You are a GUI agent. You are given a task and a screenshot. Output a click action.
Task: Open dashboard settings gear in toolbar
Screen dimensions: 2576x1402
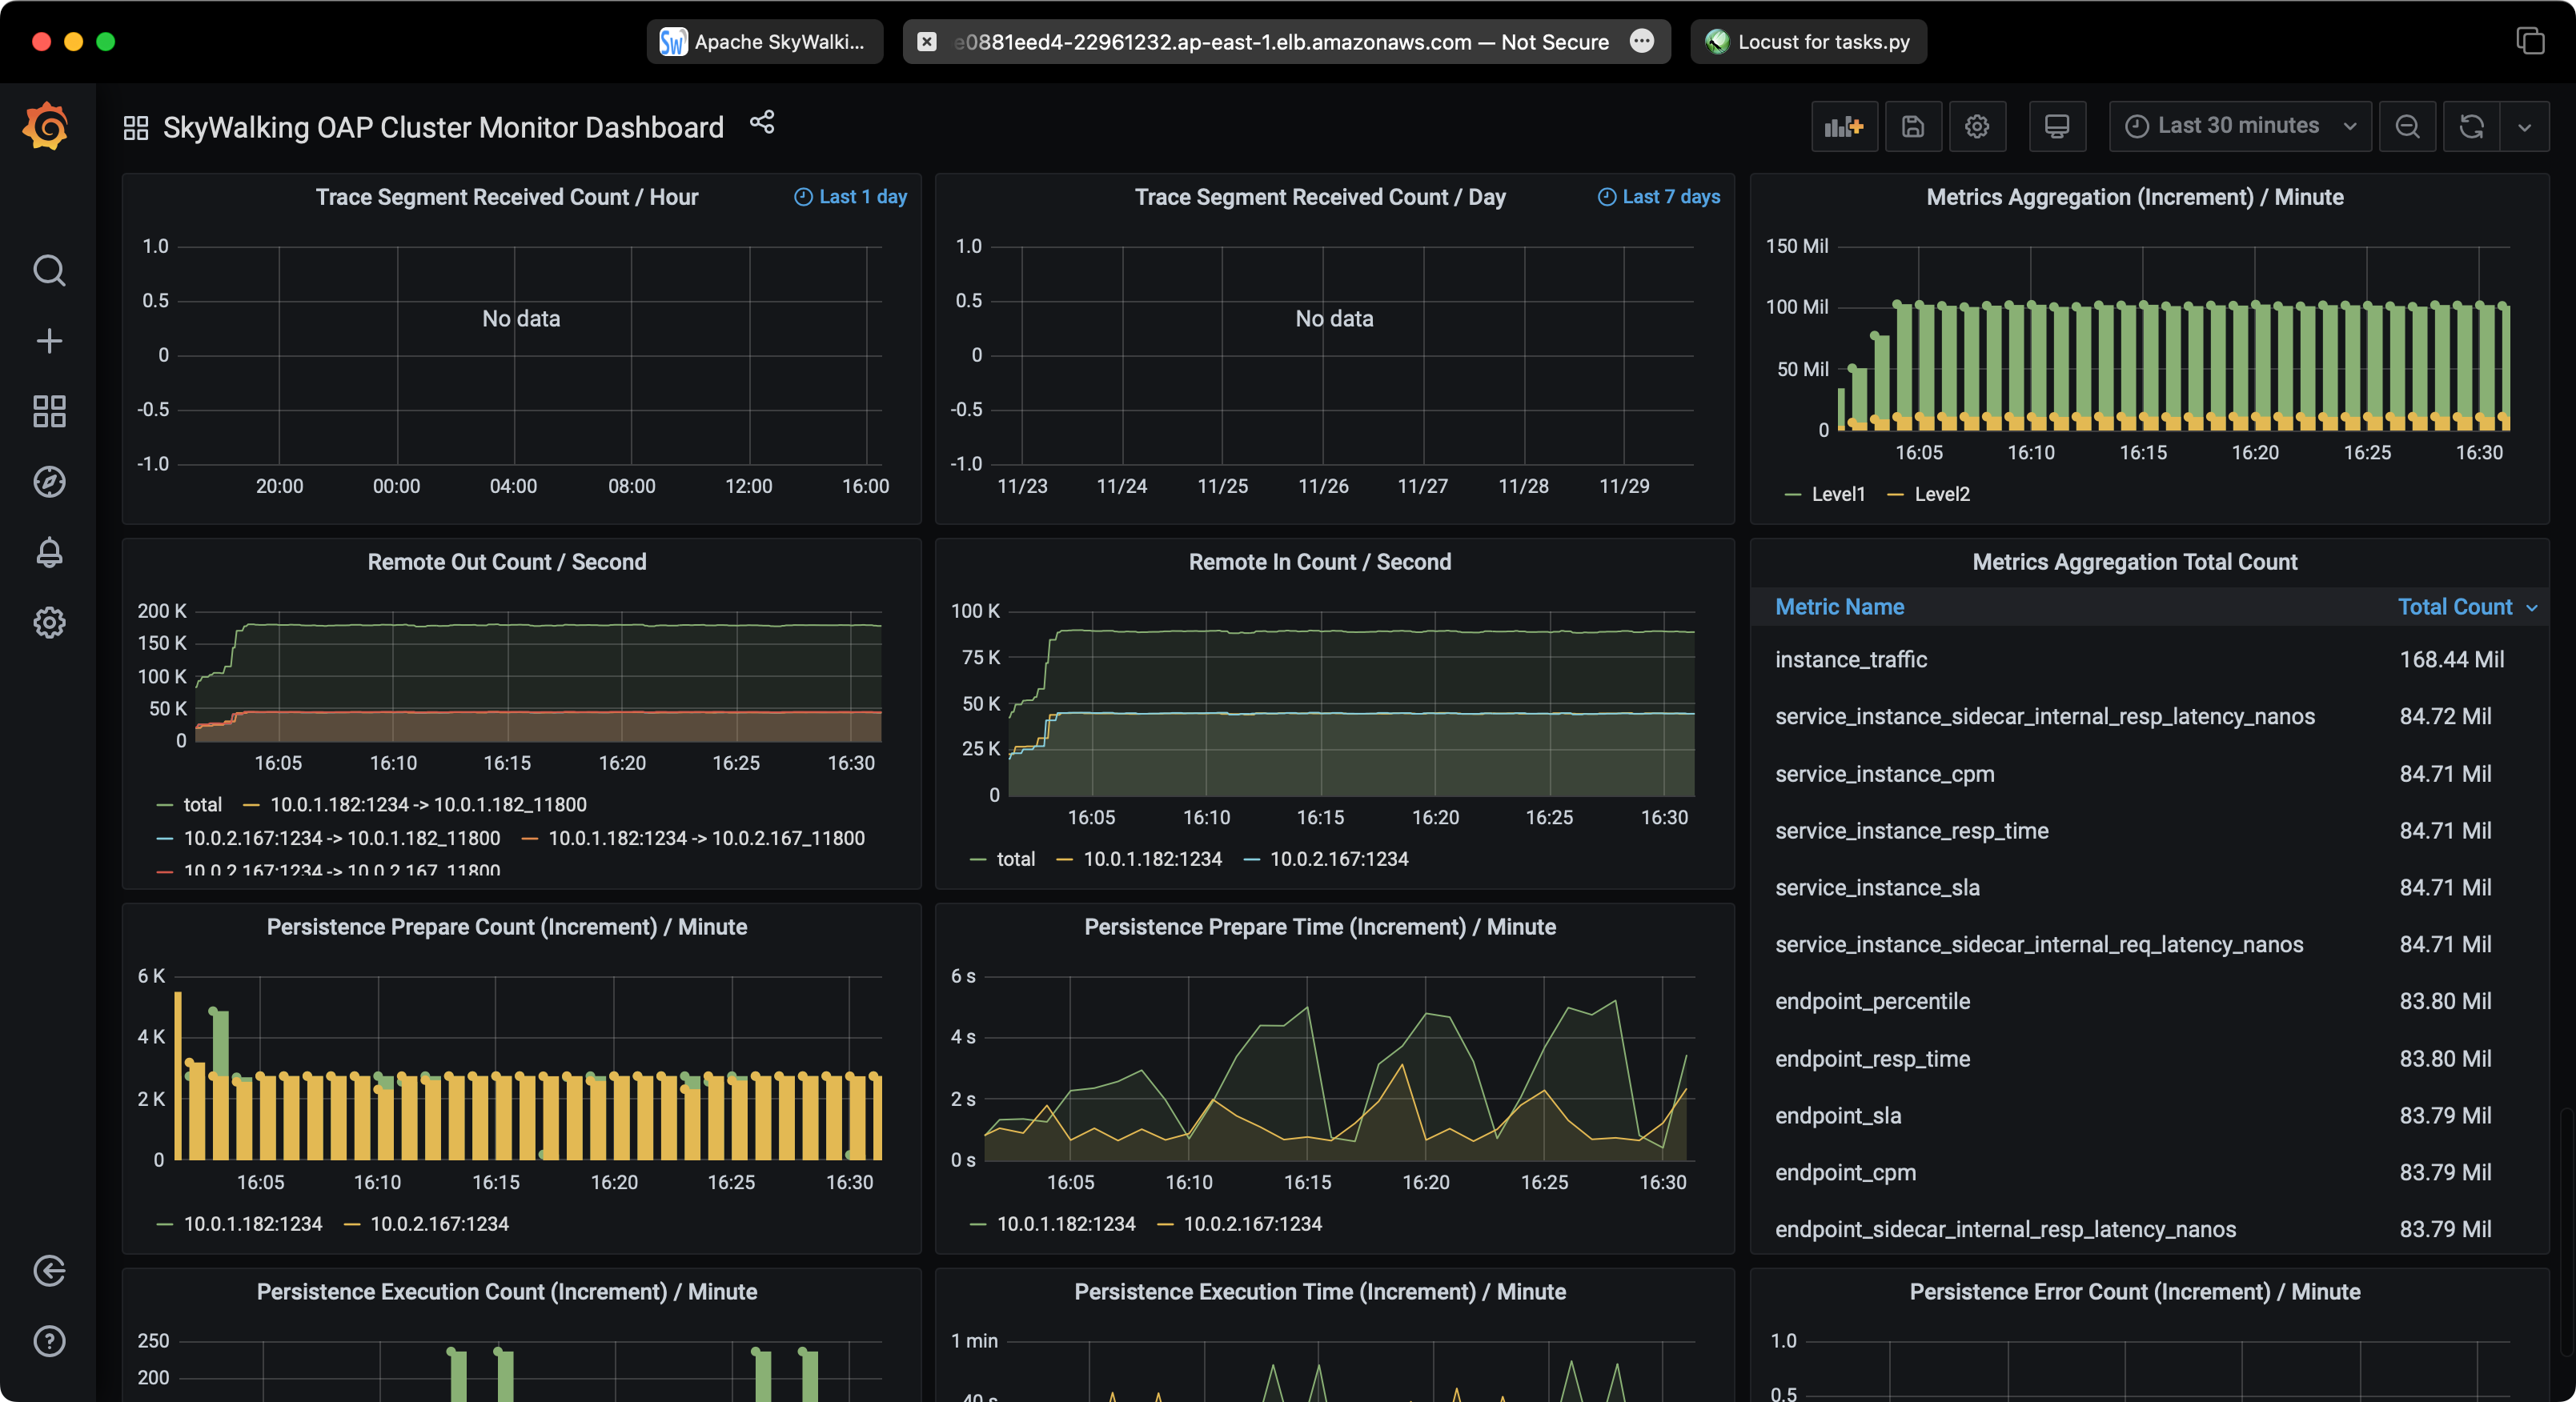[x=1976, y=127]
